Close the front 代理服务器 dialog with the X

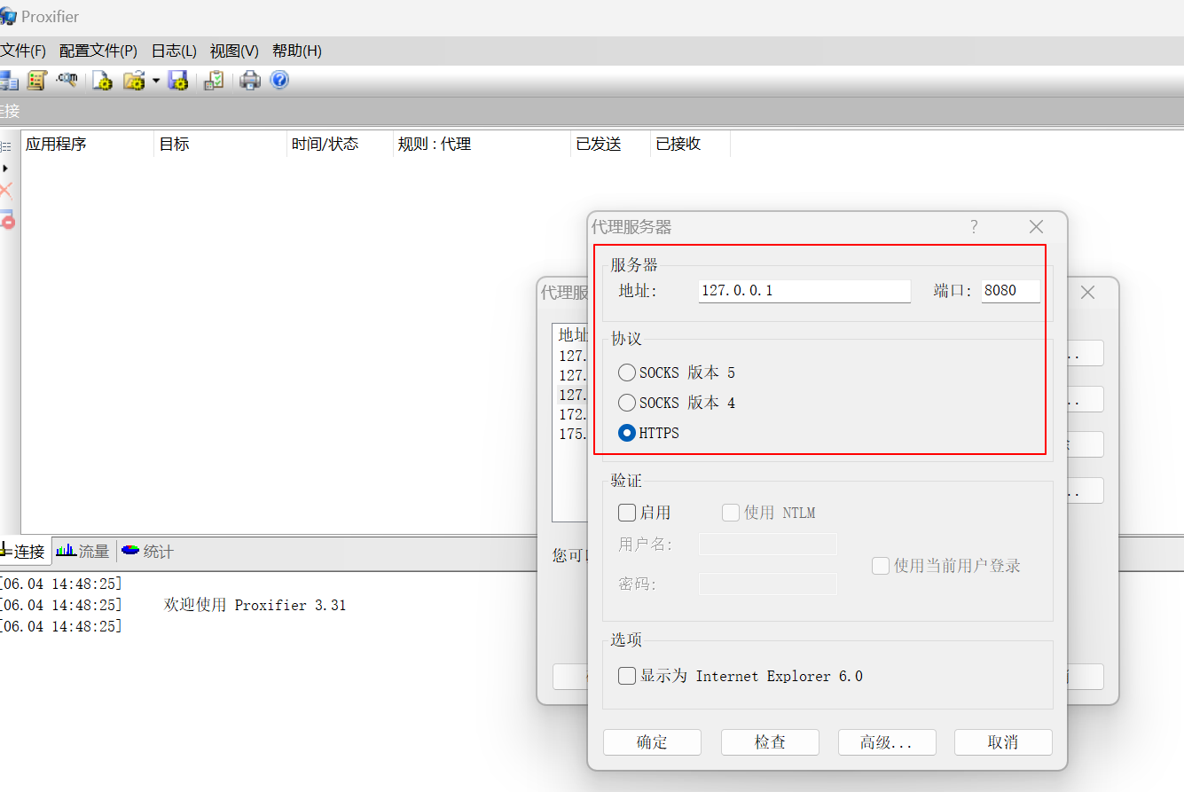pos(1036,227)
